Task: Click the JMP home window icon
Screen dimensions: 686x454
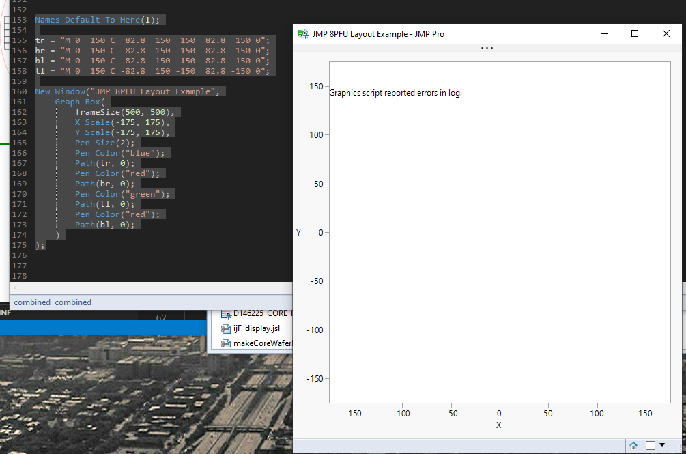Action: click(x=633, y=446)
